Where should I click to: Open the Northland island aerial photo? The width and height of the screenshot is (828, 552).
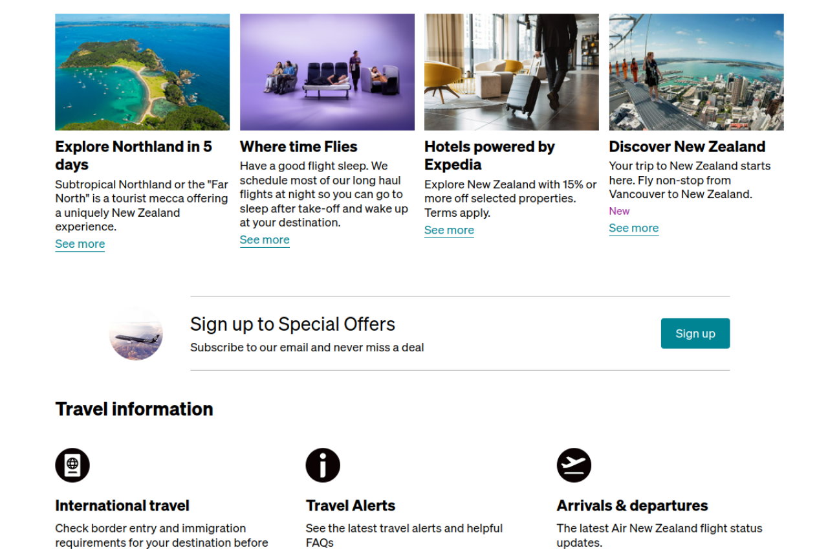[x=142, y=72]
